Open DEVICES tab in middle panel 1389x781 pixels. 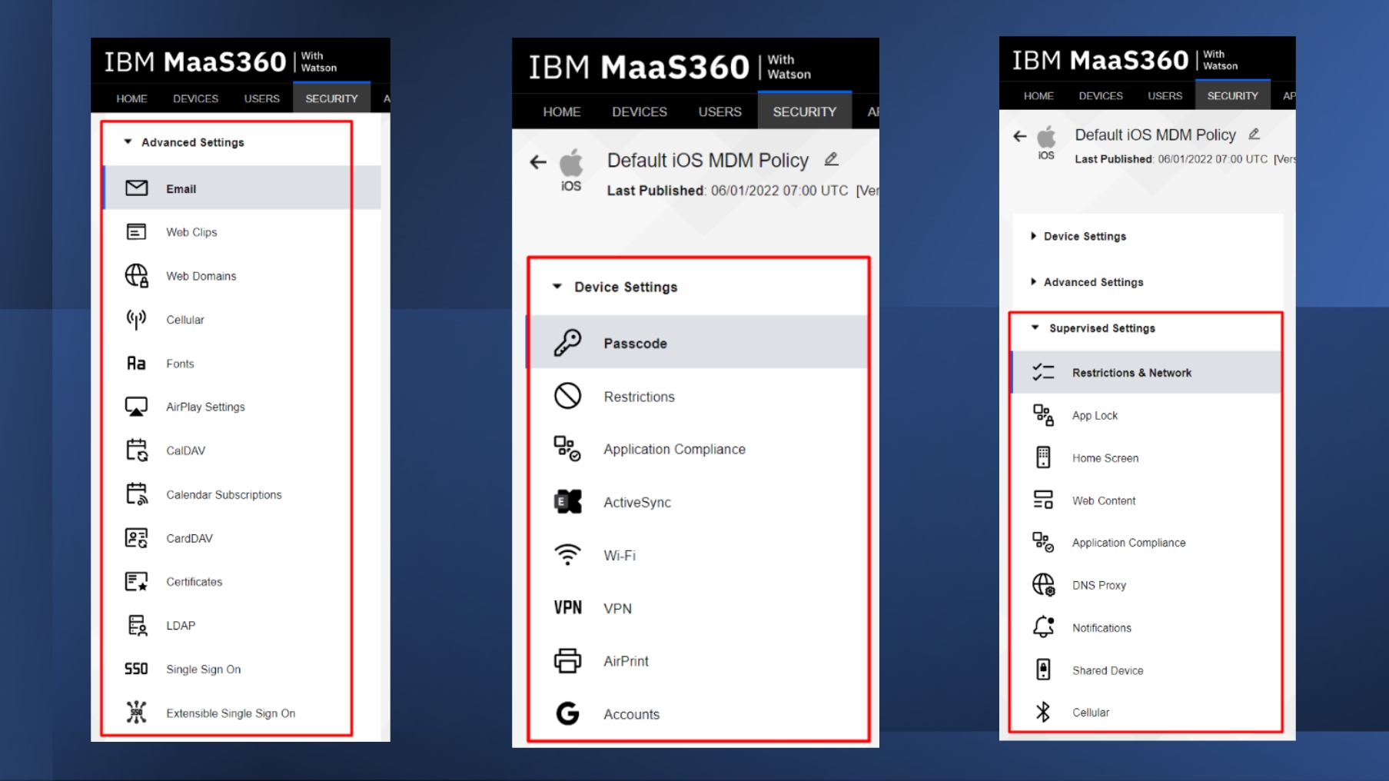pyautogui.click(x=639, y=111)
